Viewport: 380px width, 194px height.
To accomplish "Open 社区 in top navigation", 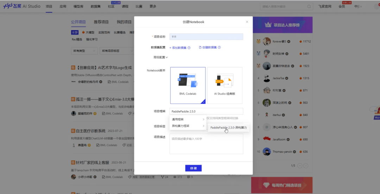I will coord(111,7).
